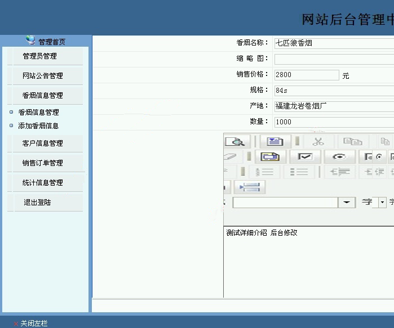This screenshot has height=328, width=394.
Task: Click the 香烟名称： label
Action: (x=253, y=43)
